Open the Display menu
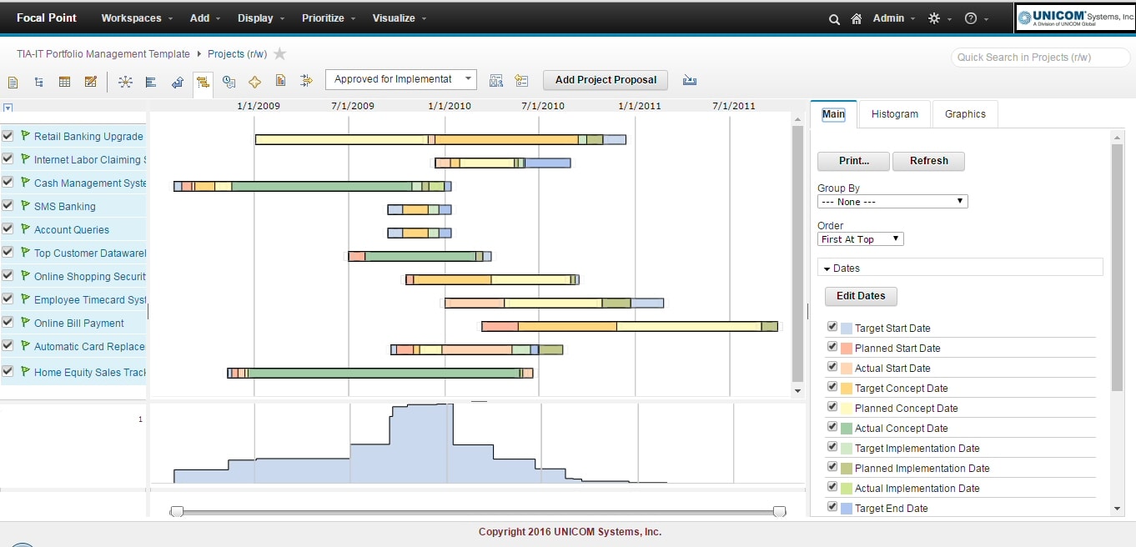This screenshot has height=547, width=1136. point(261,18)
